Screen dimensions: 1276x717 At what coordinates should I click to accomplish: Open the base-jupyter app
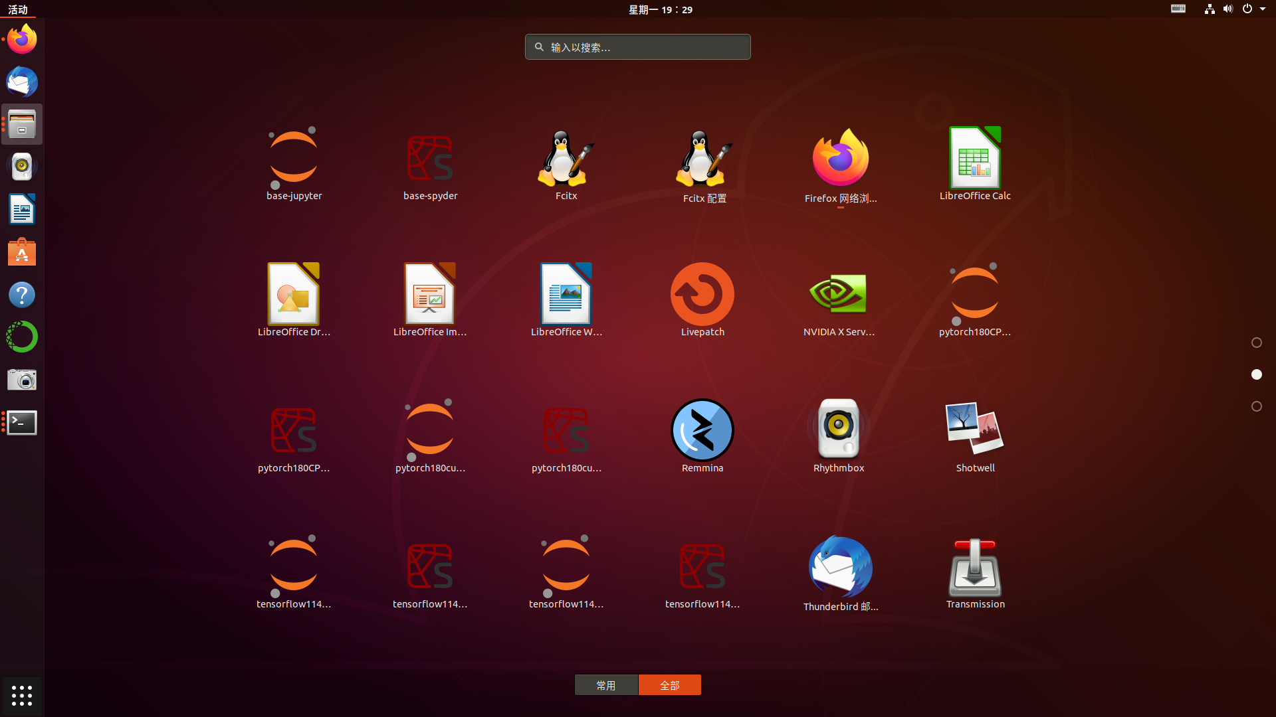(294, 164)
